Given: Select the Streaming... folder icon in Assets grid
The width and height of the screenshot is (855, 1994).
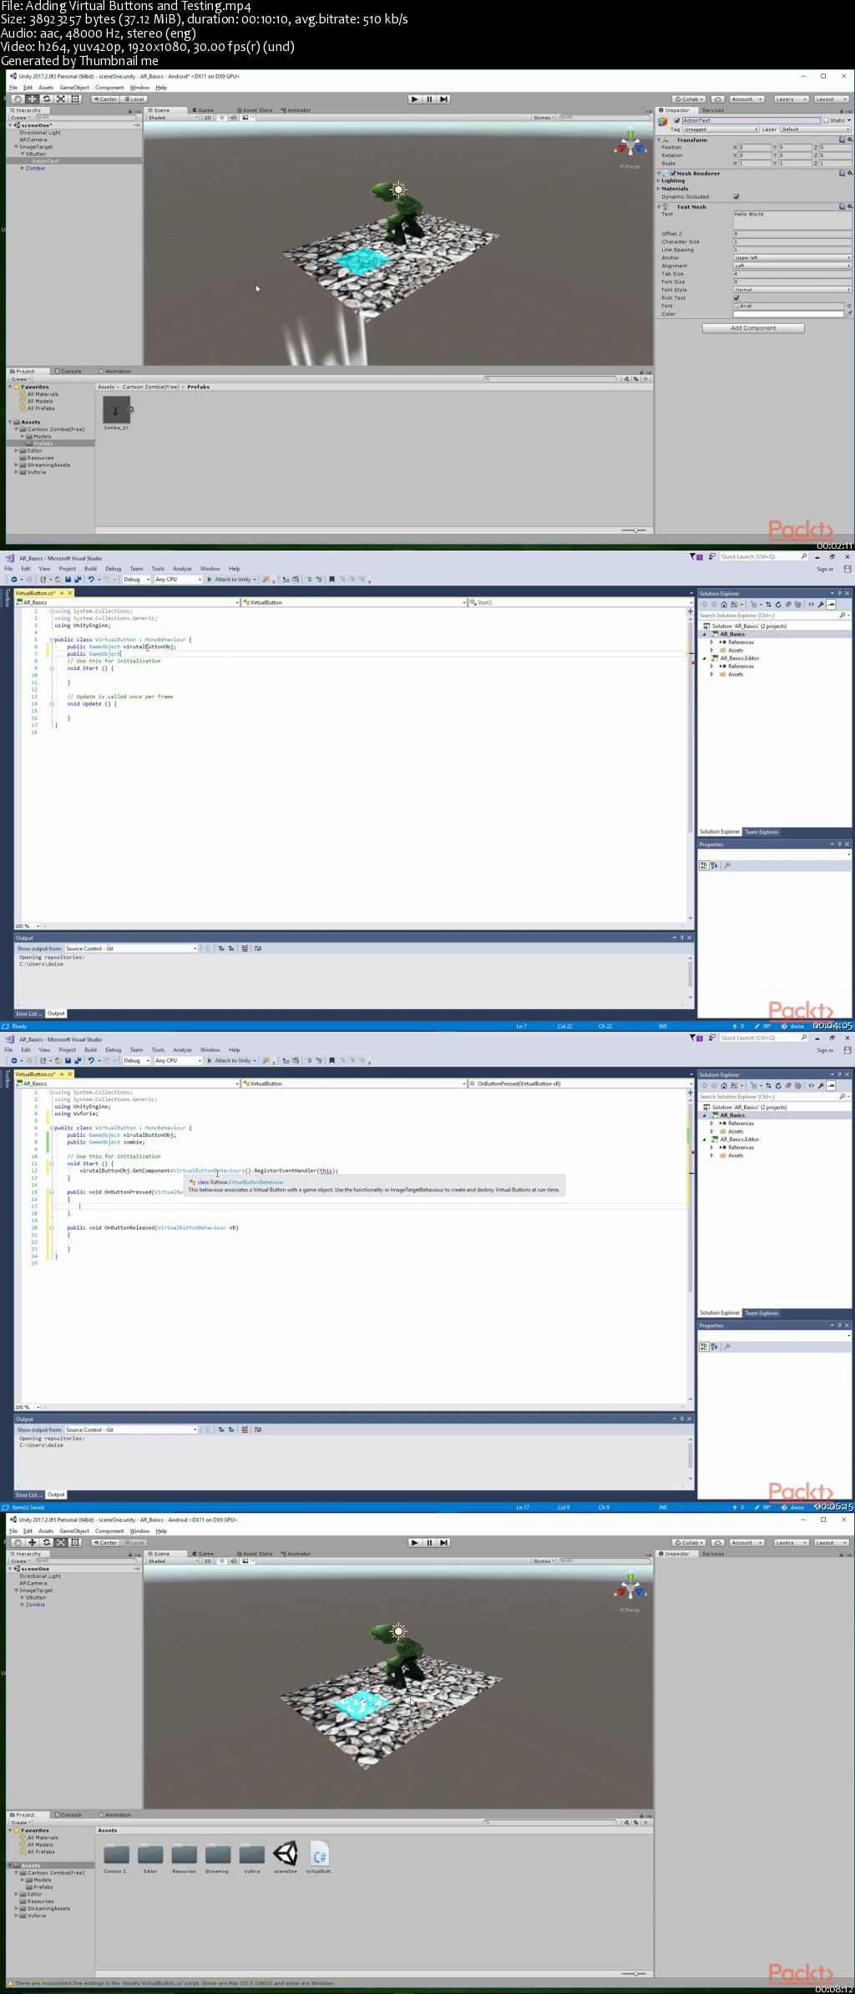Looking at the screenshot, I should coord(218,1854).
